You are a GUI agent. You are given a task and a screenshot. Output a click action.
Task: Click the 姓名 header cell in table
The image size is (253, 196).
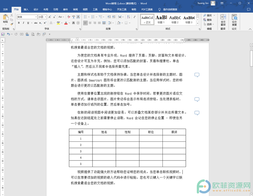pyautogui.click(x=104, y=132)
